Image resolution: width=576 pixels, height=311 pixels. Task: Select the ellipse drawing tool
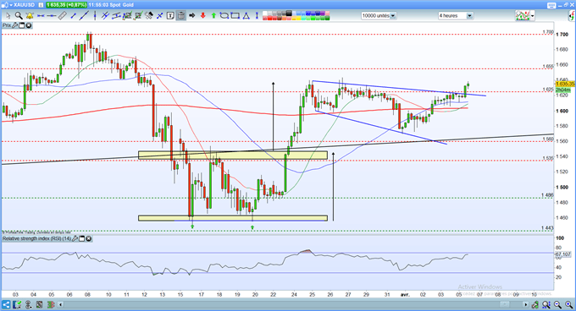coord(224,16)
